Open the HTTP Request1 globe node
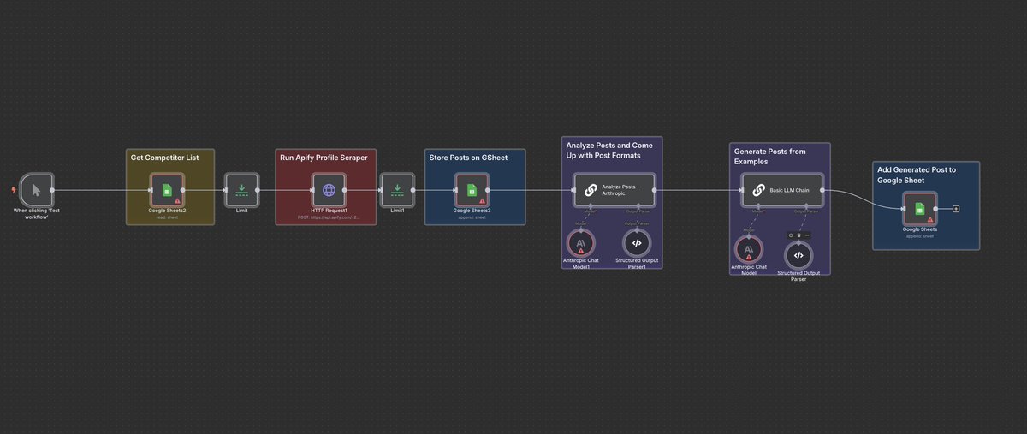Viewport: 1027px width, 434px height. pos(329,190)
